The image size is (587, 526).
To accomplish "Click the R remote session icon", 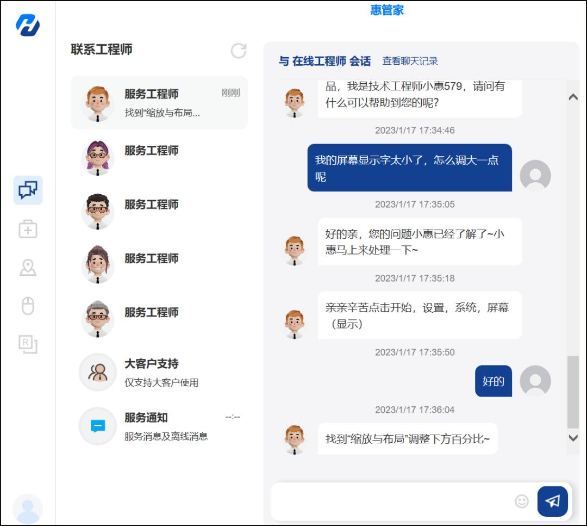I will click(27, 343).
